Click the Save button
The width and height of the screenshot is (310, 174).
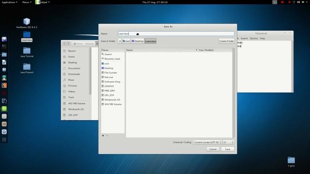point(228,149)
